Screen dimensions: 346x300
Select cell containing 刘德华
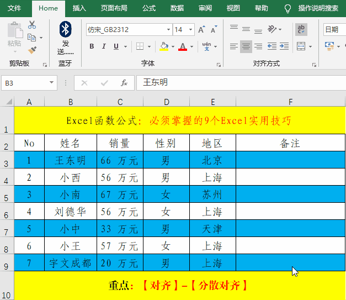(71, 212)
